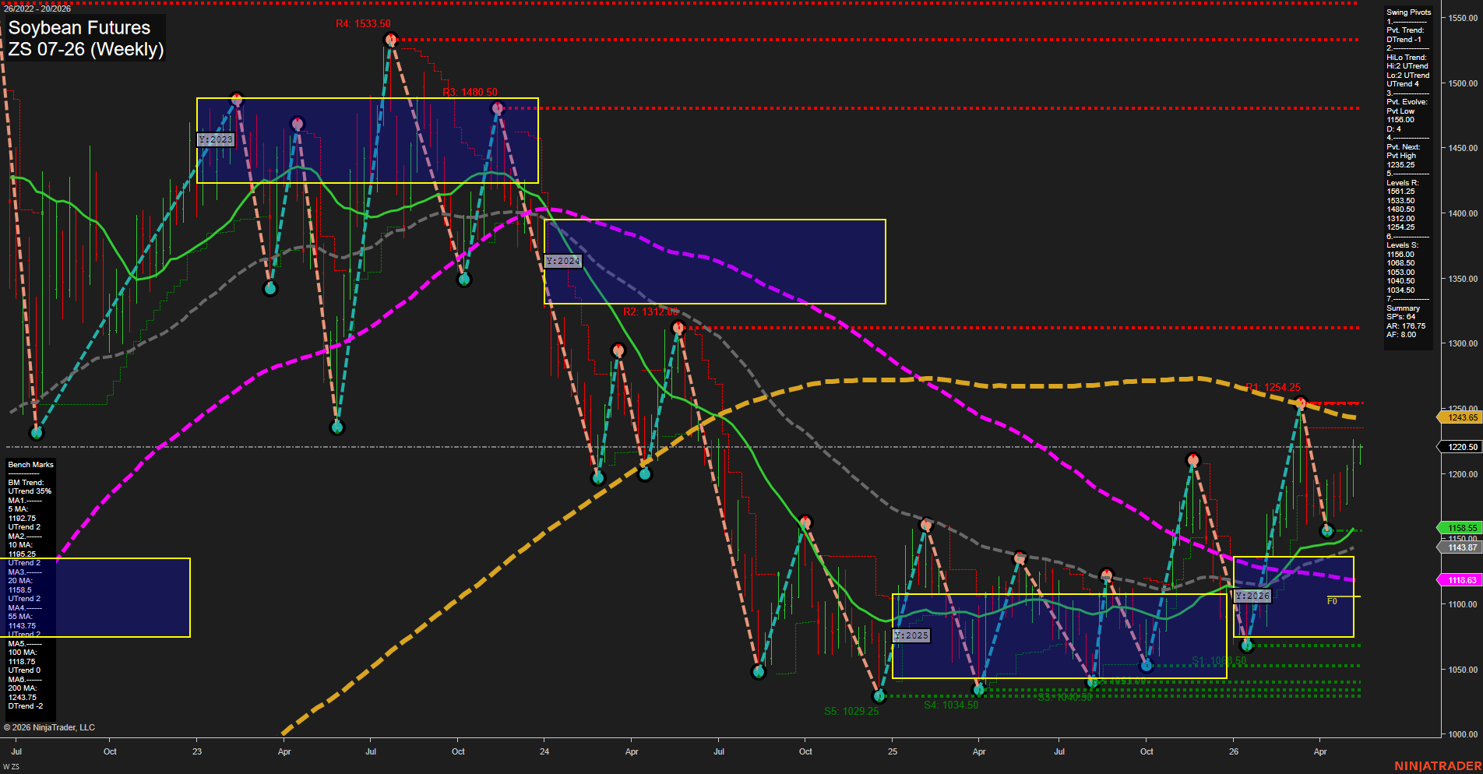Click the 10 MA: line
1483x774 pixels.
tap(20, 545)
